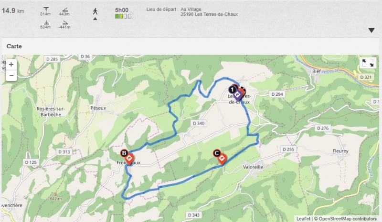Open the OpenStreetMap contributors link
Image resolution: width=382 pixels, height=222 pixels.
(x=348, y=219)
